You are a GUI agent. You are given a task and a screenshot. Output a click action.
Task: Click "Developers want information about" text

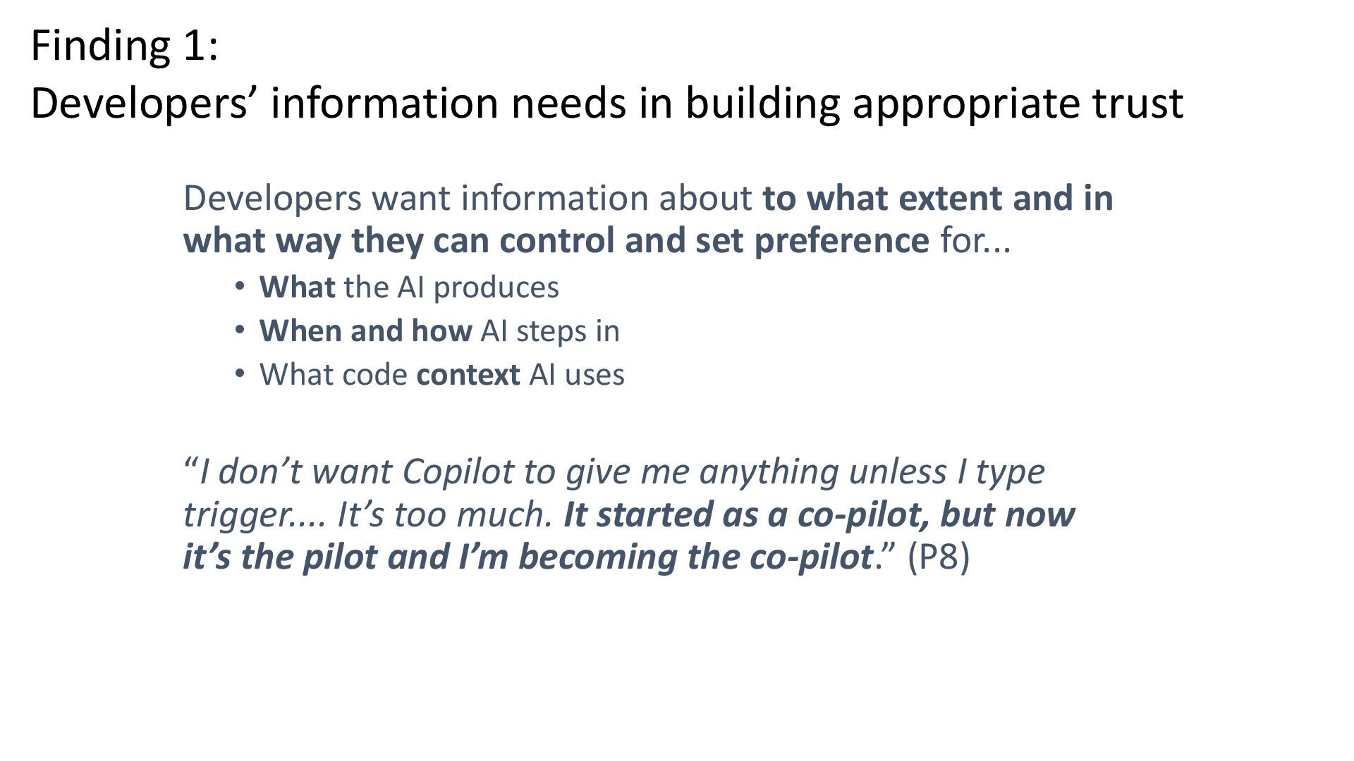[x=467, y=198]
